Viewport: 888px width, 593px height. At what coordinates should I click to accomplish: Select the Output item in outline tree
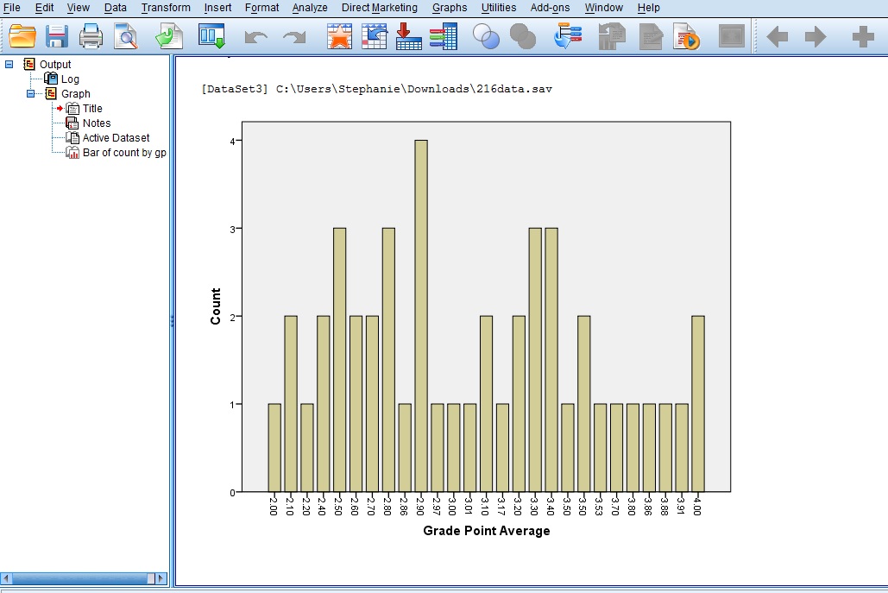click(55, 65)
